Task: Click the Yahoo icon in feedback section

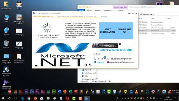Action: pyautogui.click(x=108, y=62)
